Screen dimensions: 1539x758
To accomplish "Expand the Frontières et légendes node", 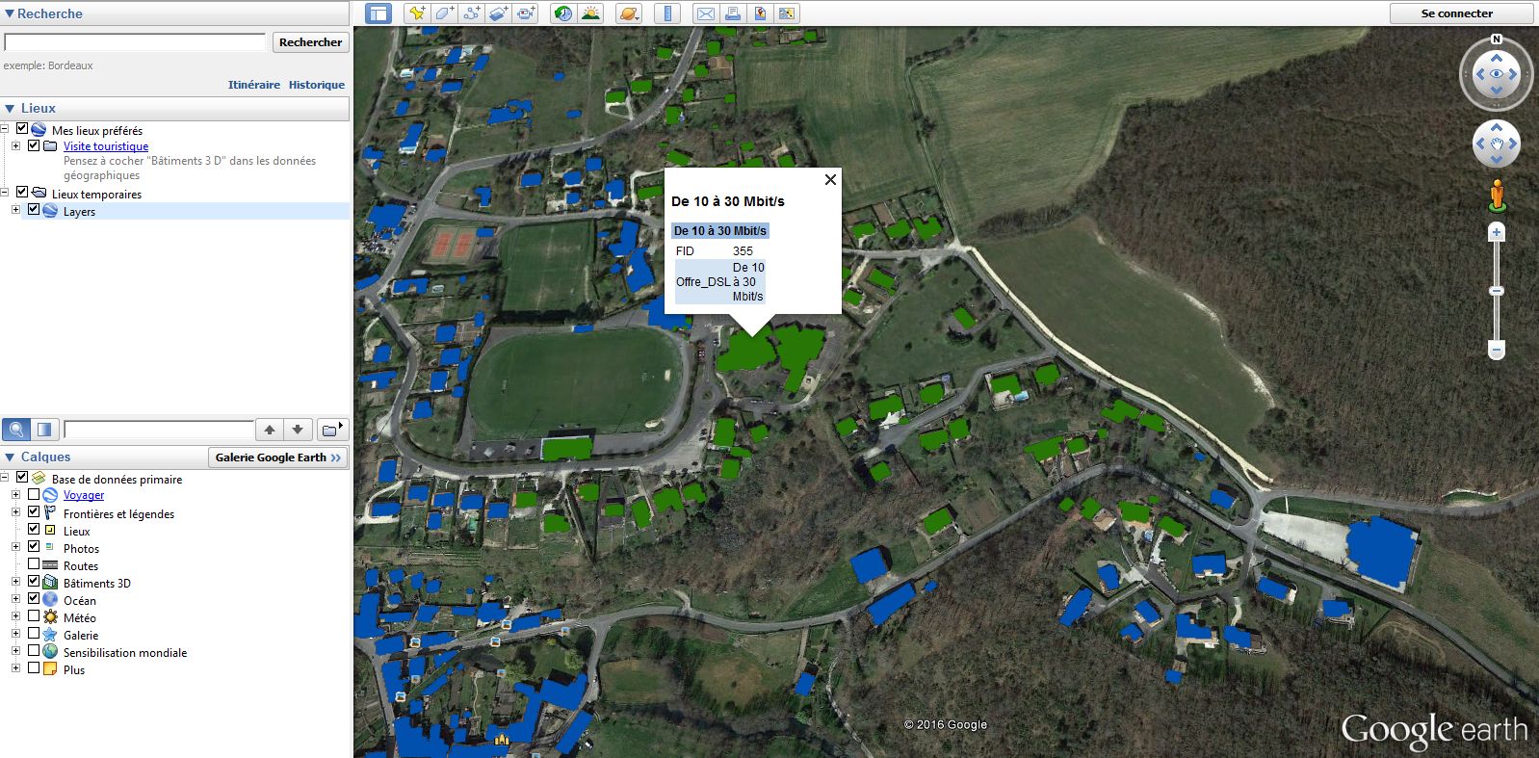I will (15, 512).
